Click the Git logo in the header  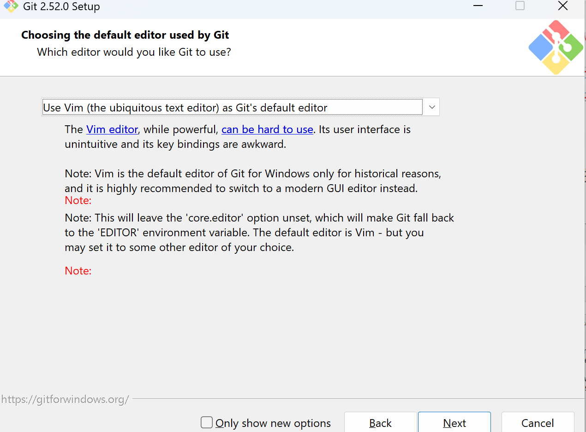pos(556,47)
